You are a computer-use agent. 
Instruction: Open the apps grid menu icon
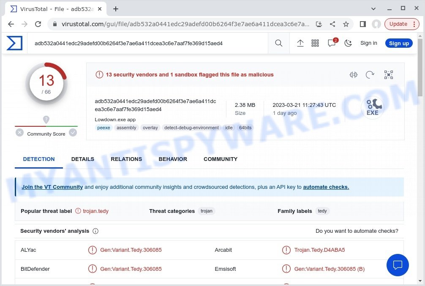pos(315,43)
